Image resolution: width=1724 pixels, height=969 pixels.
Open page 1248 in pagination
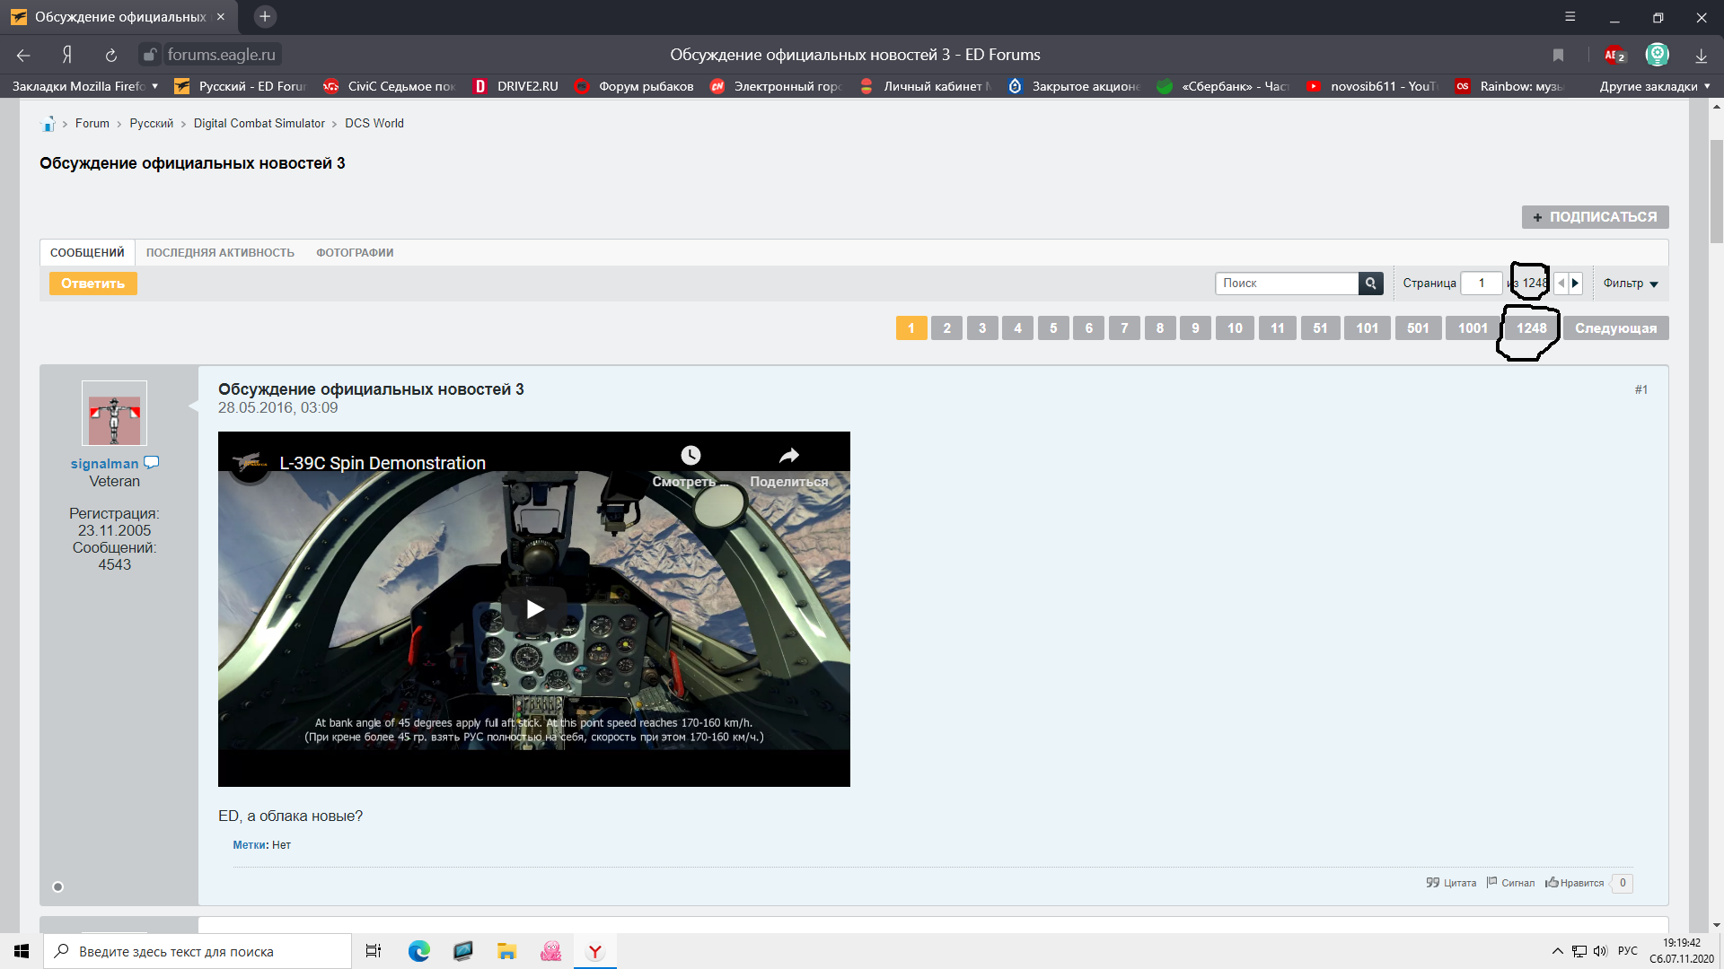(1532, 328)
